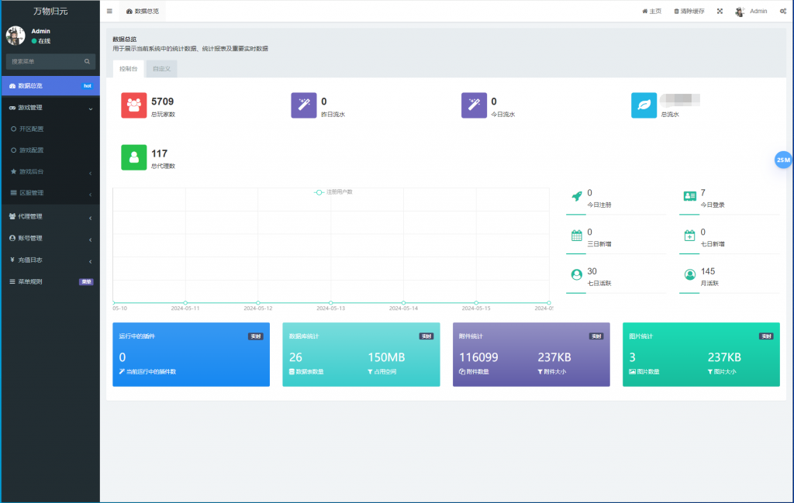This screenshot has width=794, height=503.
Task: Switch to the 控制台 tab
Action: [x=128, y=69]
